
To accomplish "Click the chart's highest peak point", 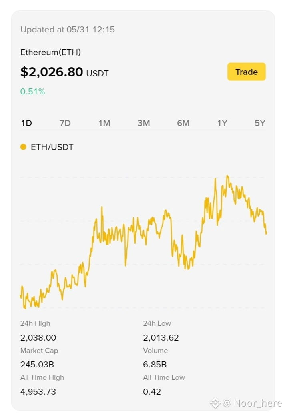I will [227, 176].
